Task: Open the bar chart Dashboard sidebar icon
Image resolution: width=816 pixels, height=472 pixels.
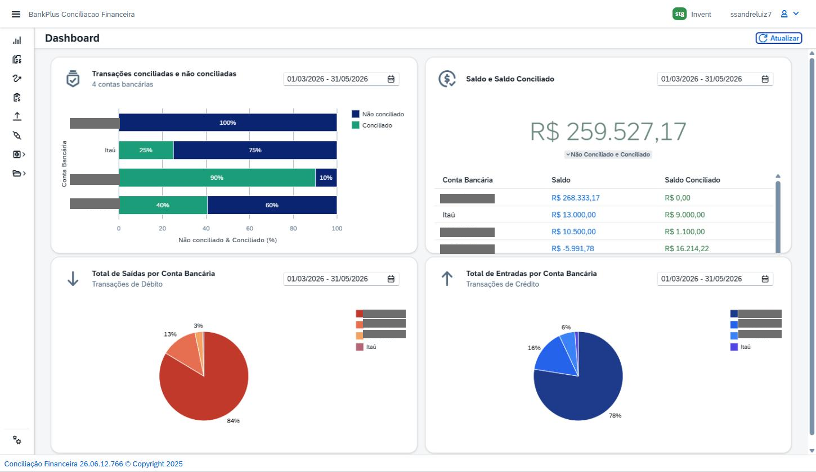Action: (17, 40)
